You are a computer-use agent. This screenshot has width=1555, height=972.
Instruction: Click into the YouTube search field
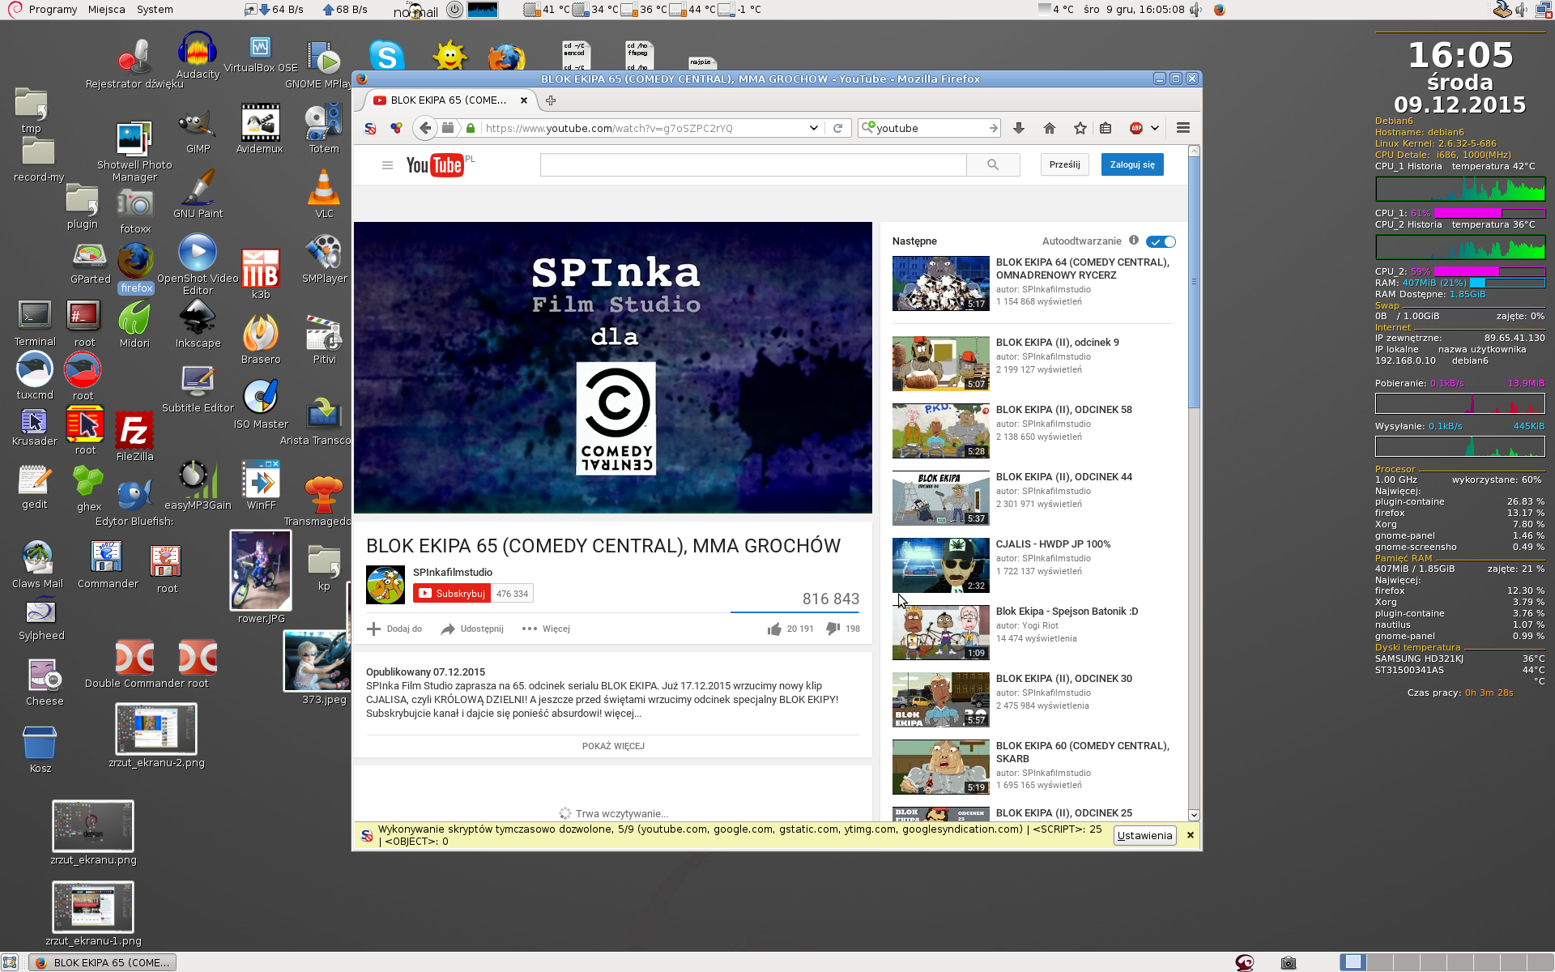click(x=753, y=164)
